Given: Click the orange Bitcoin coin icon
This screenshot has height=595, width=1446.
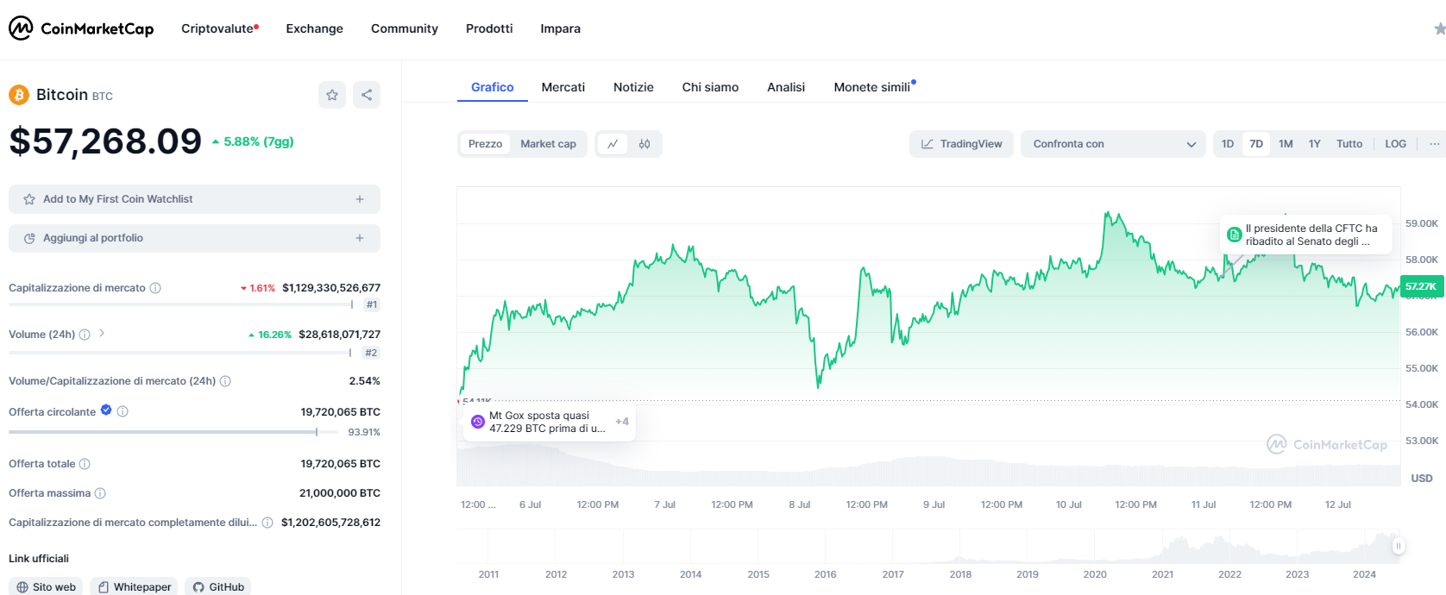Looking at the screenshot, I should click(x=19, y=95).
